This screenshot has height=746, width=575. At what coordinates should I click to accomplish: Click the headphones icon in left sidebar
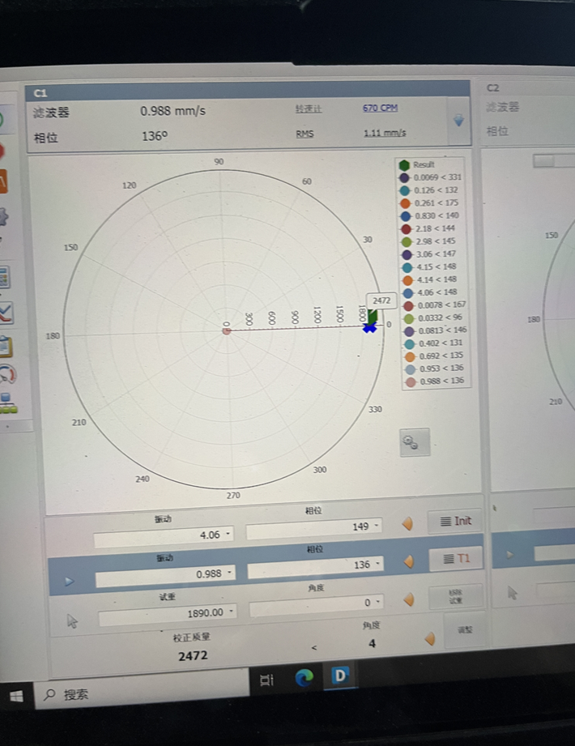coord(7,373)
